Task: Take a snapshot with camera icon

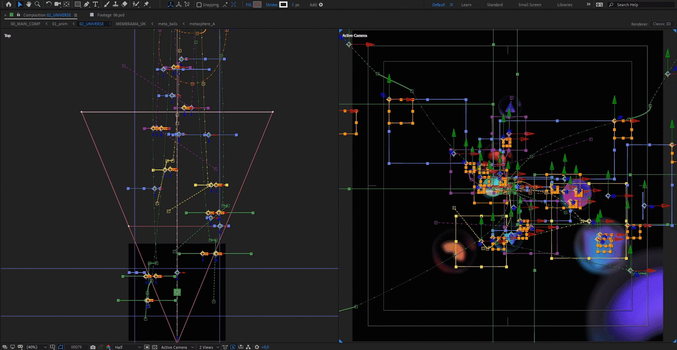Action: coord(93,347)
